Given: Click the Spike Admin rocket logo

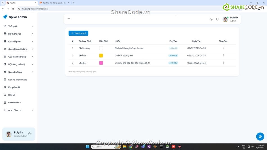Looking at the screenshot, I should 5,17.
